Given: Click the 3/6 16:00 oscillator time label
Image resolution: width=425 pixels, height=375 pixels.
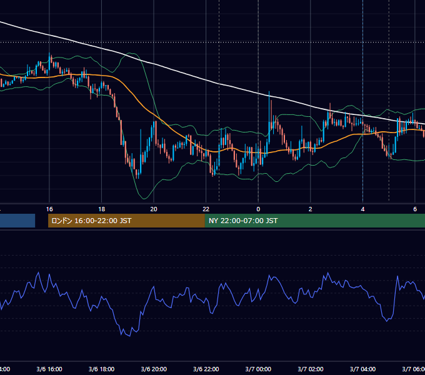Looking at the screenshot, I should 49,369.
